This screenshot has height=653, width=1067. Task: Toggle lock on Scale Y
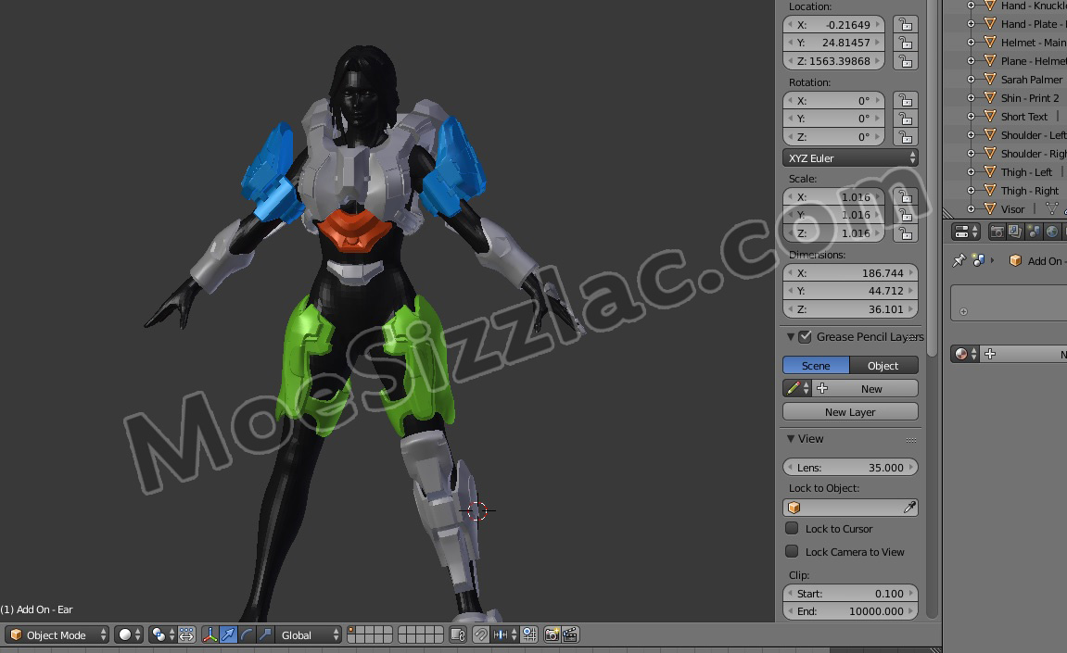905,214
